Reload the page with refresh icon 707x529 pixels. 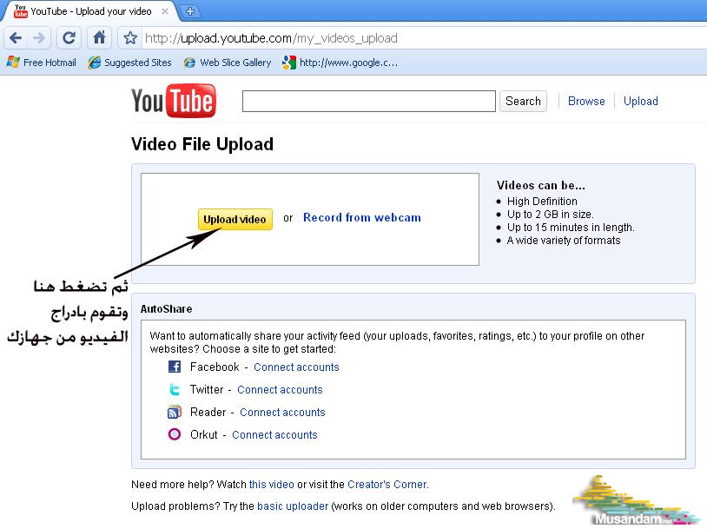click(x=69, y=38)
